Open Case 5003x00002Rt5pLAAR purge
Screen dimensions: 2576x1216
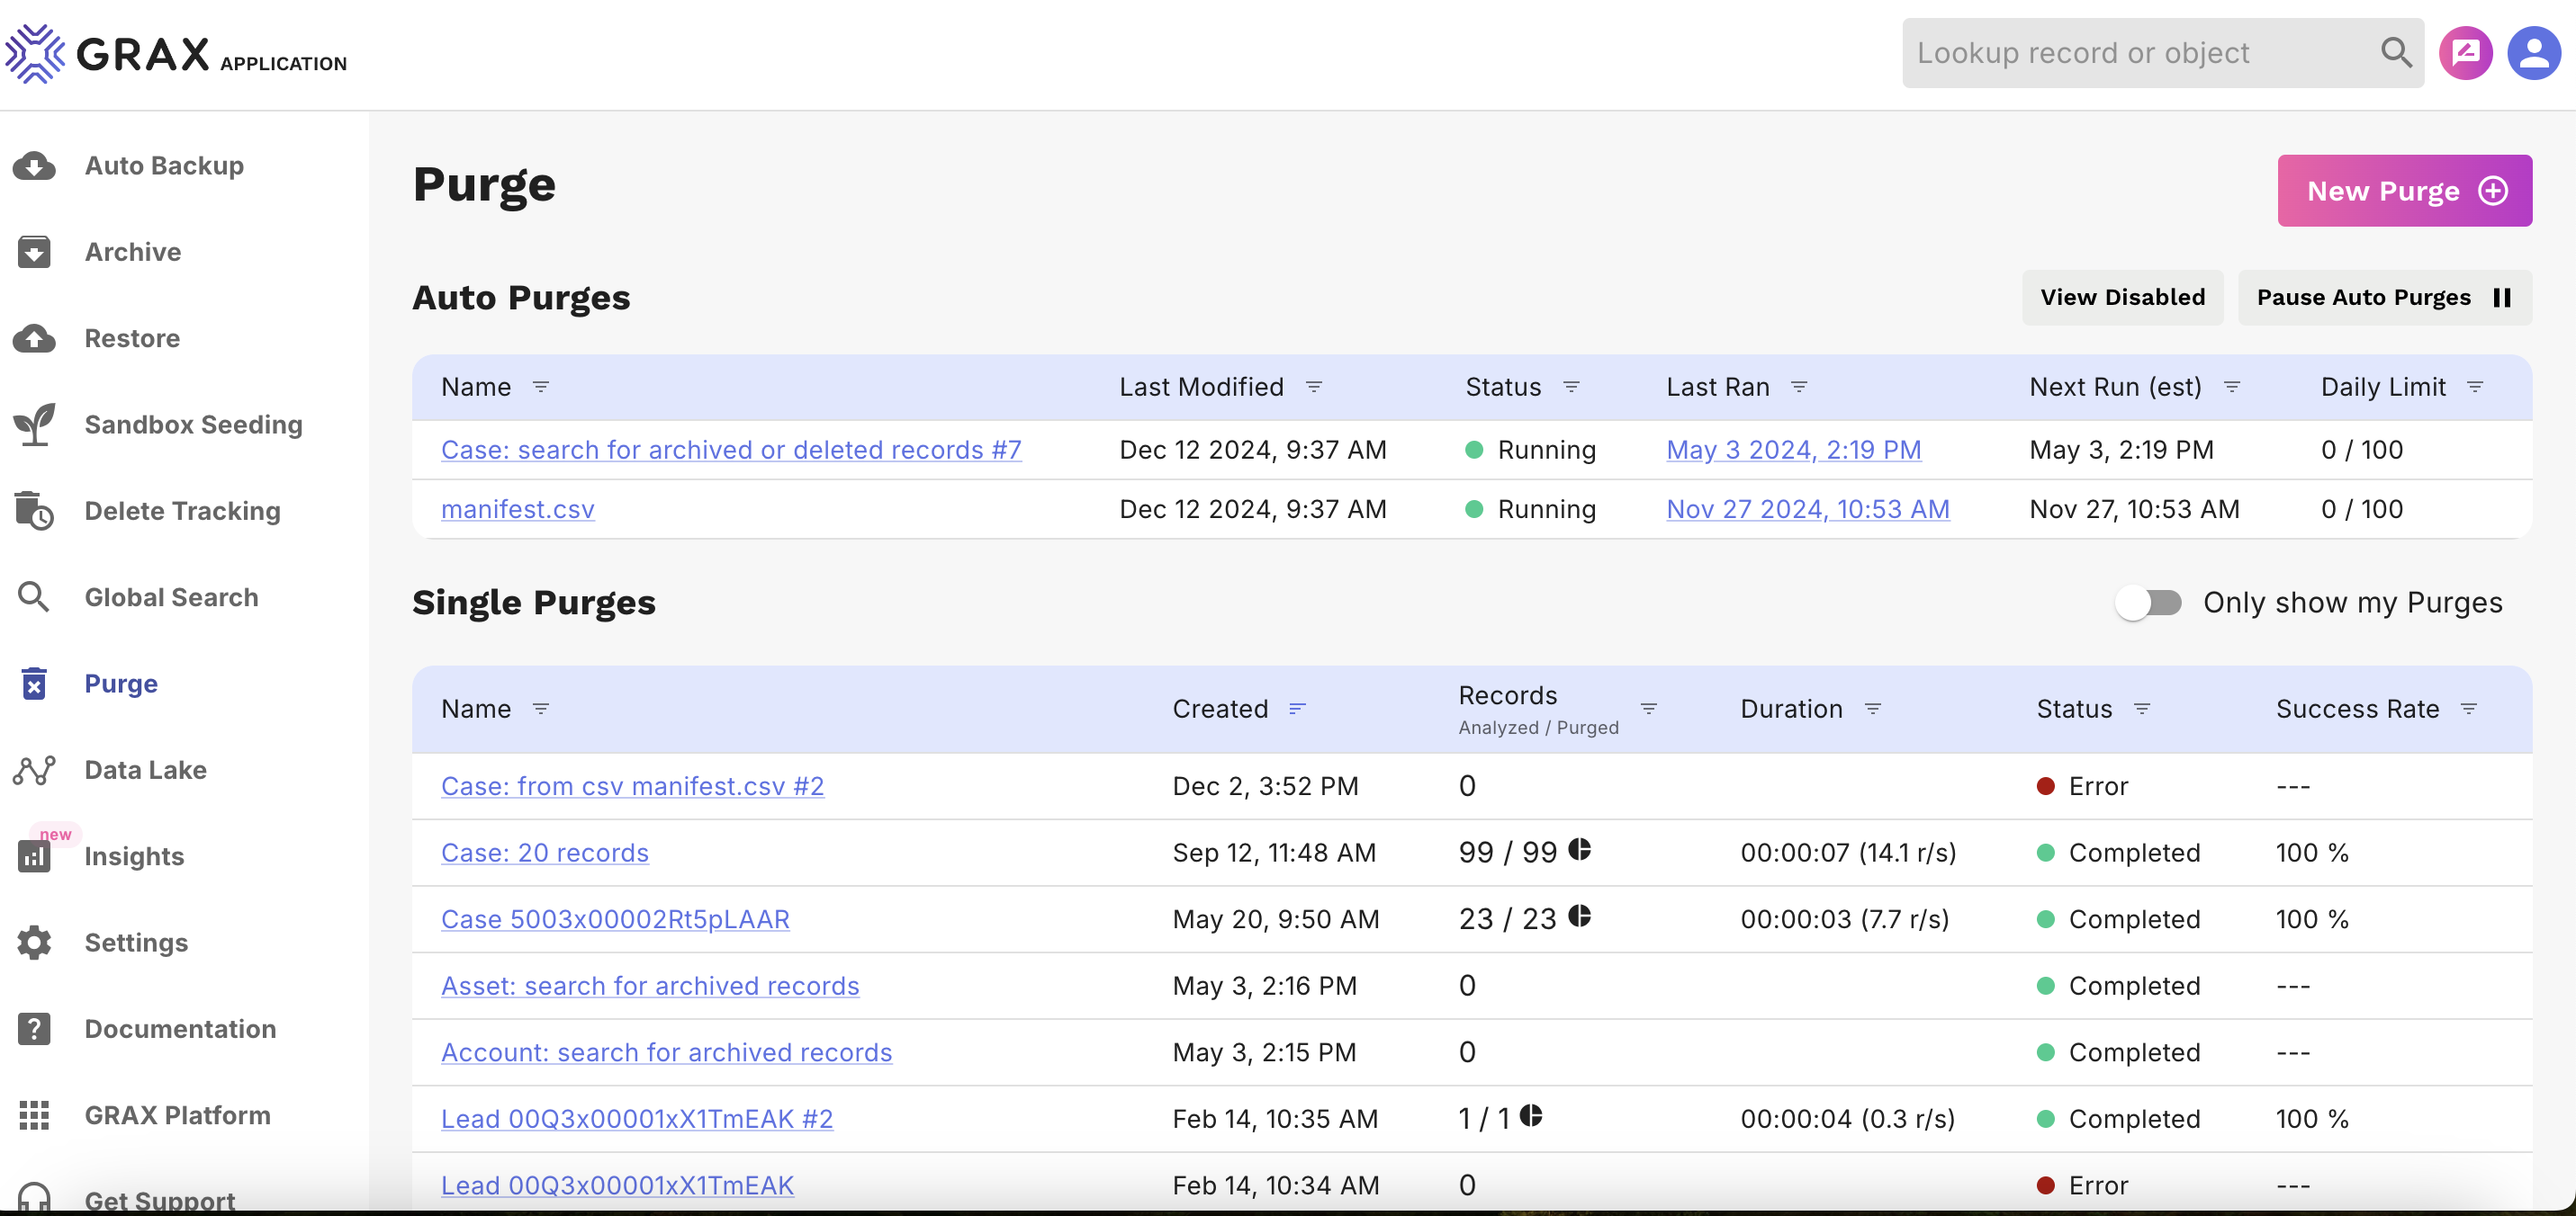615,919
